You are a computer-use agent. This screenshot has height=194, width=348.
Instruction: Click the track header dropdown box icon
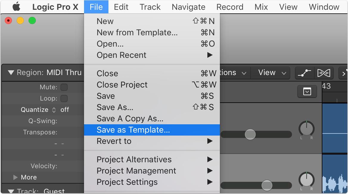click(307, 91)
